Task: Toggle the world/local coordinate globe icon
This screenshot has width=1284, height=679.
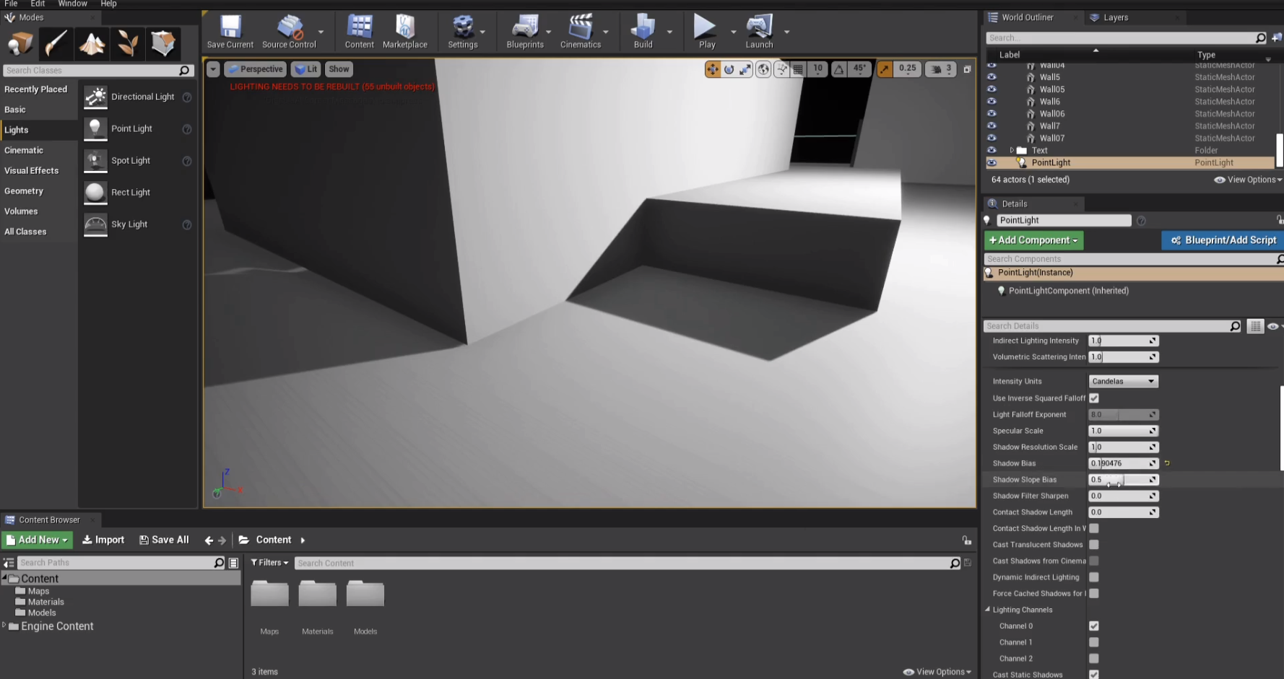Action: coord(763,69)
